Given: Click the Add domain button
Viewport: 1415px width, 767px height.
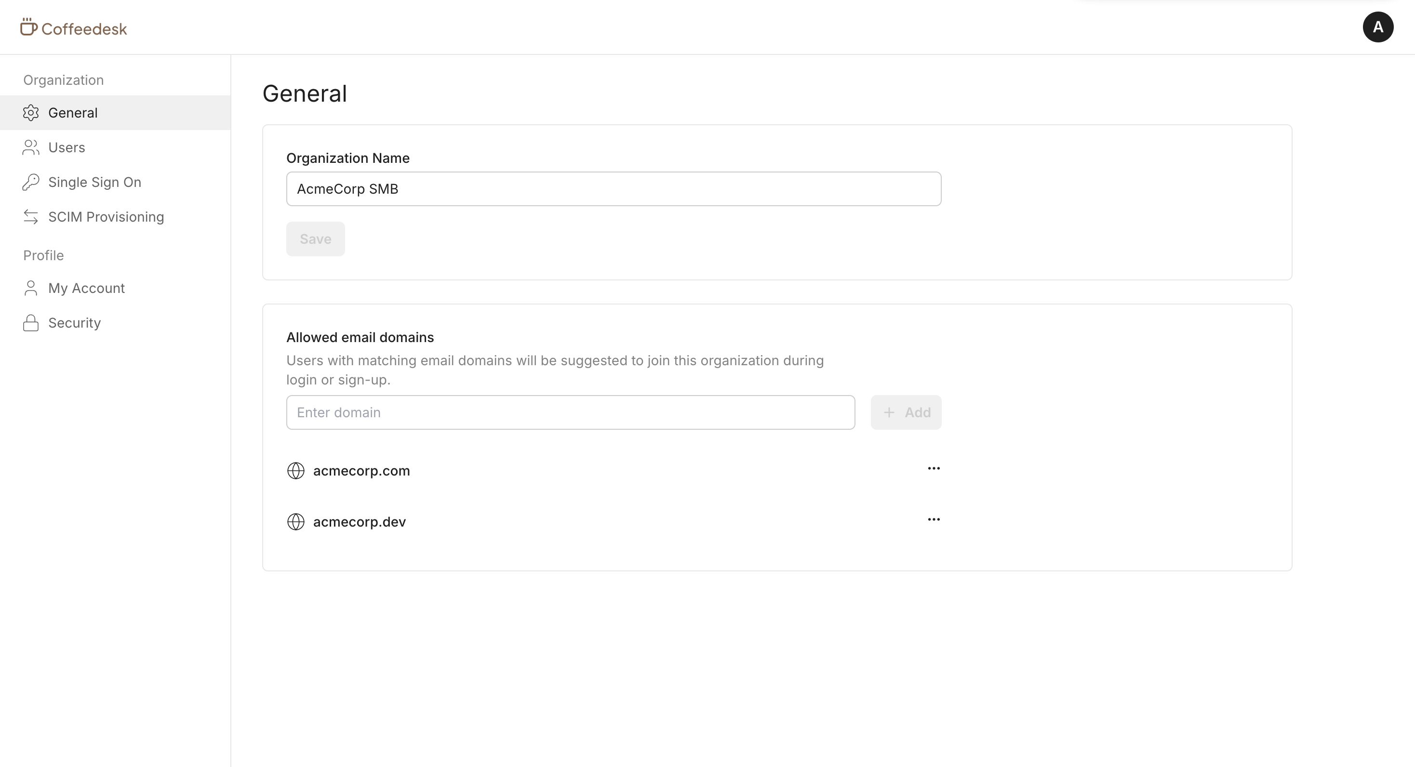Looking at the screenshot, I should tap(905, 412).
